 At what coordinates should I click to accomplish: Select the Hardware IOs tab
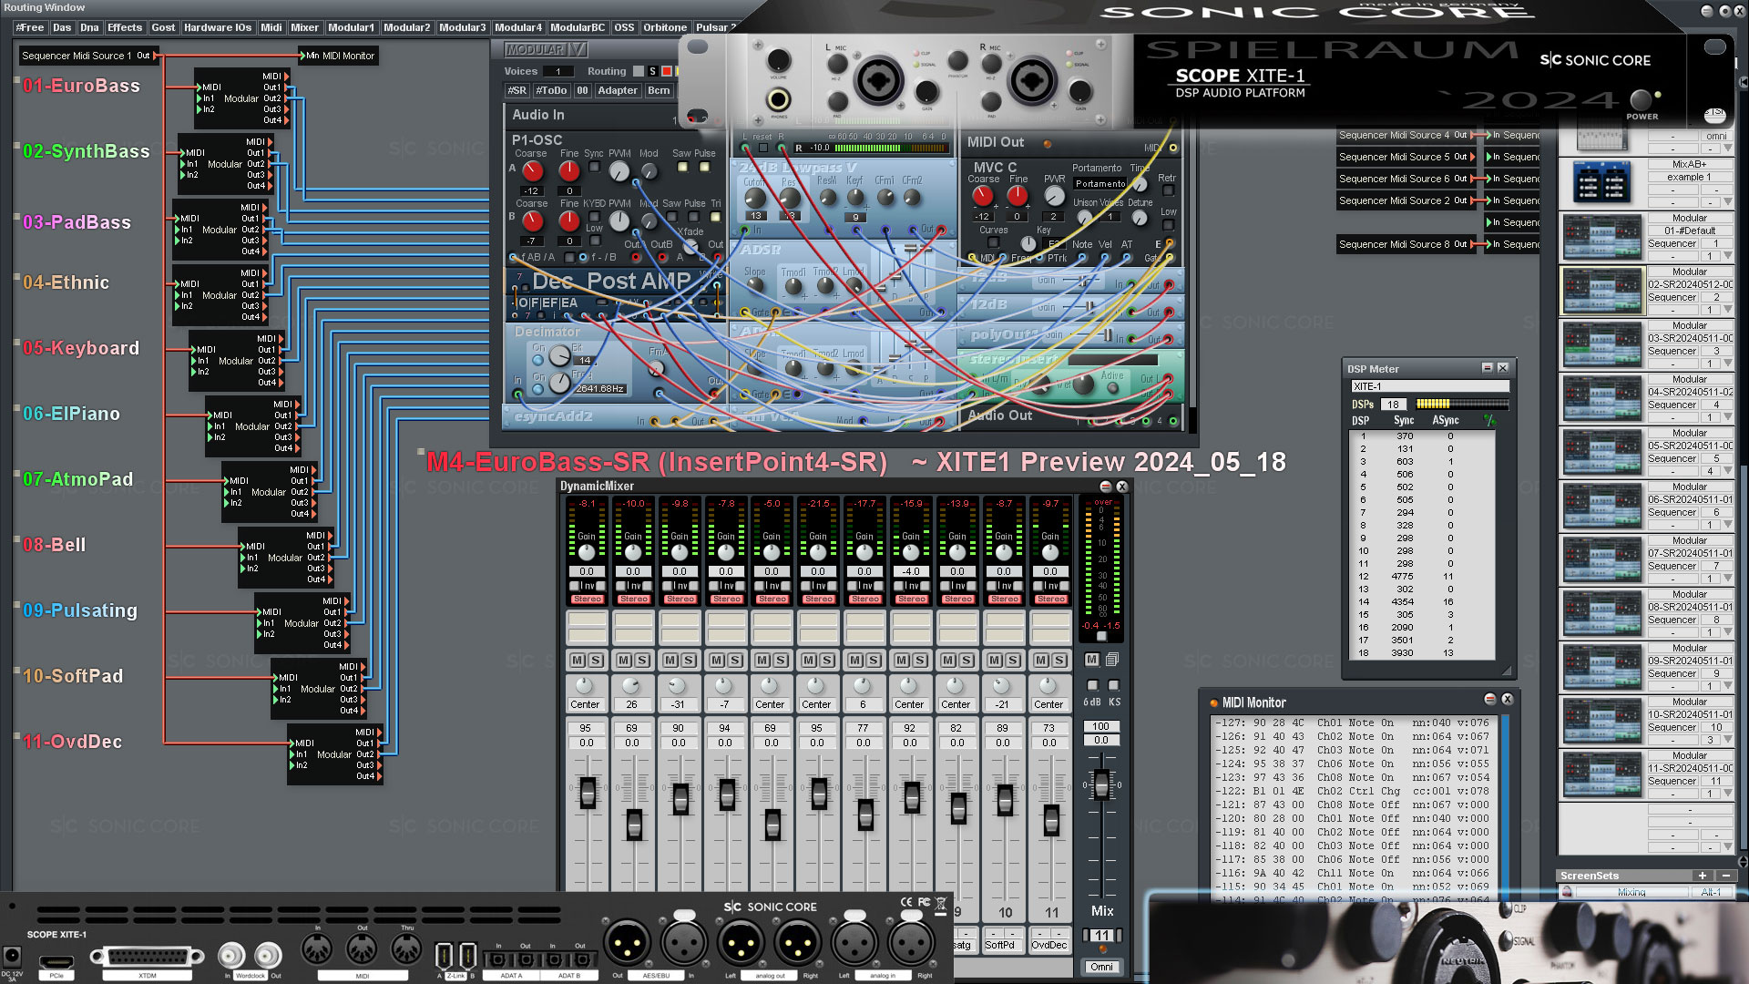[x=218, y=27]
